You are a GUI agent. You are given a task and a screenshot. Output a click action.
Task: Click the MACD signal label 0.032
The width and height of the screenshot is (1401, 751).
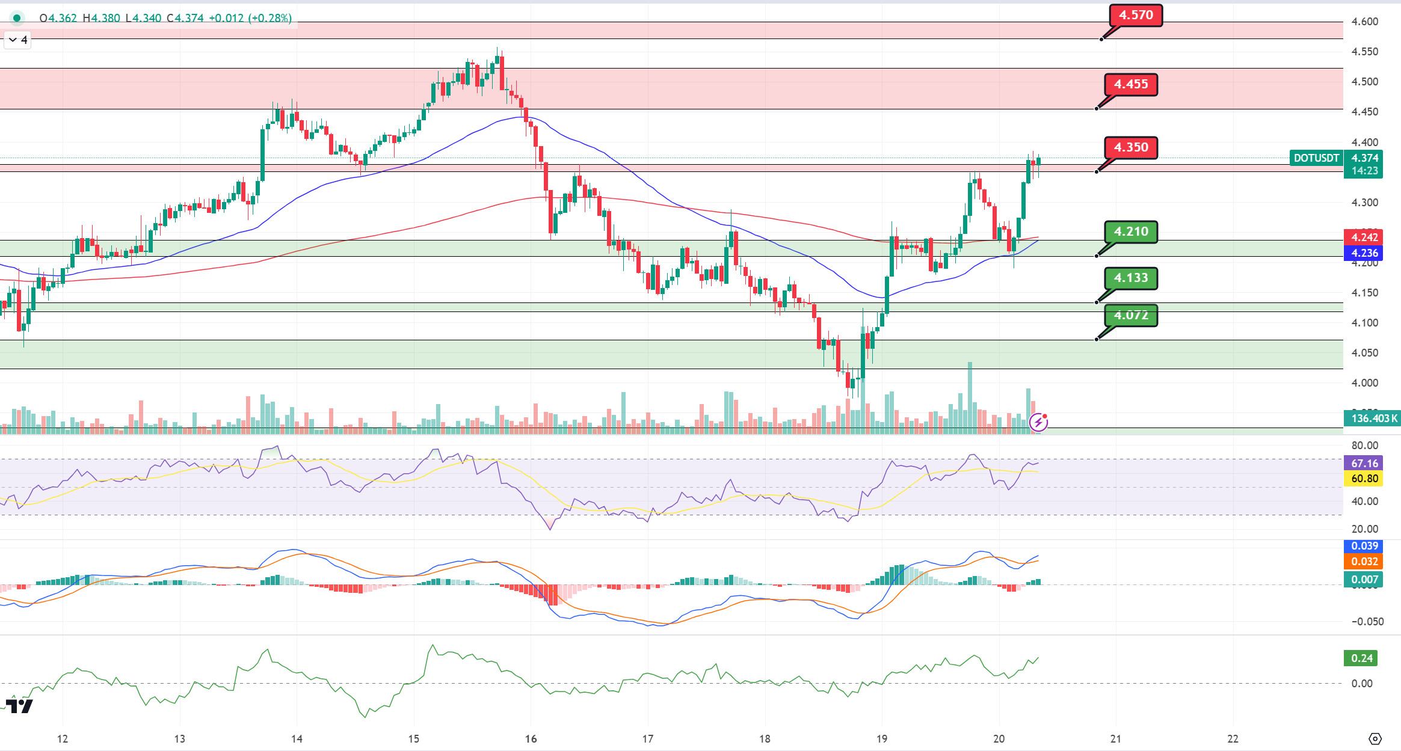1363,562
